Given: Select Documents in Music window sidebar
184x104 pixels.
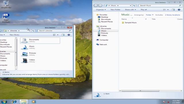Looking at the screenshot, I should pos(106,28).
